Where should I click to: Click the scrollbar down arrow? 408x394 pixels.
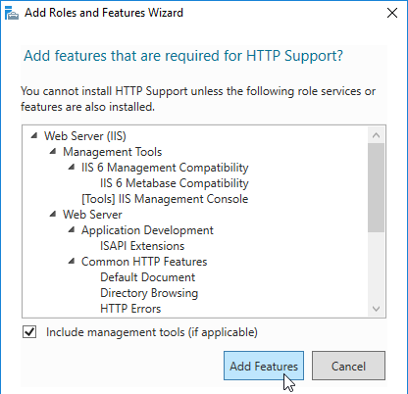(376, 309)
